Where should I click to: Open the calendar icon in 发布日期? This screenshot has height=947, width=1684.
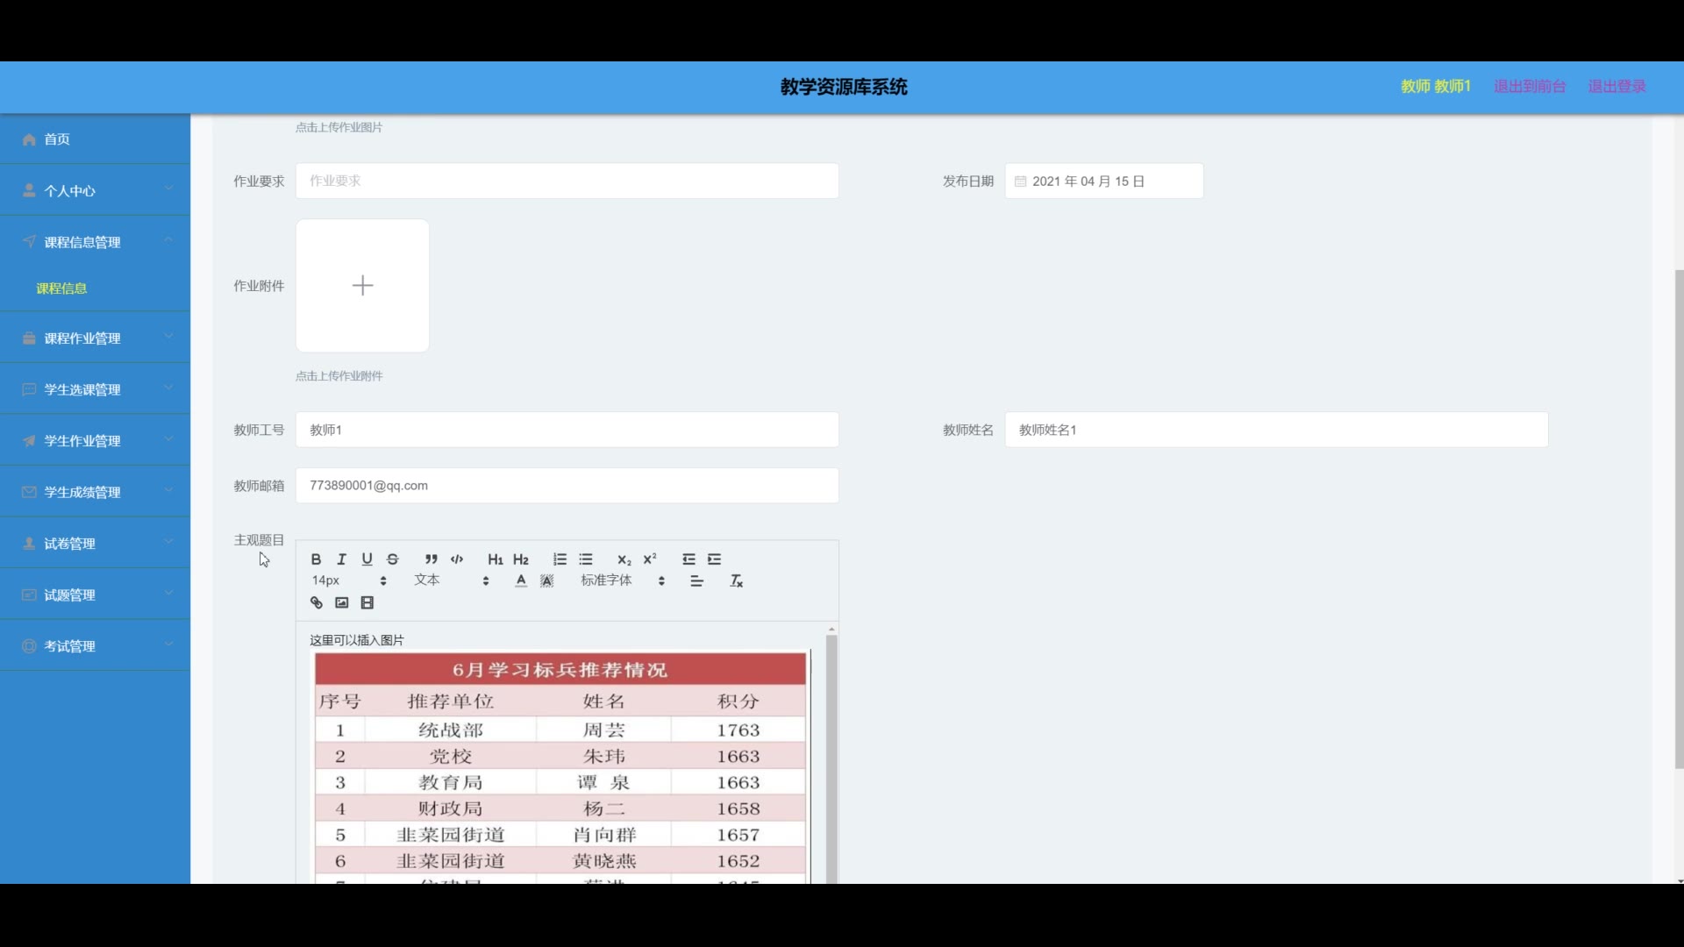[1020, 182]
